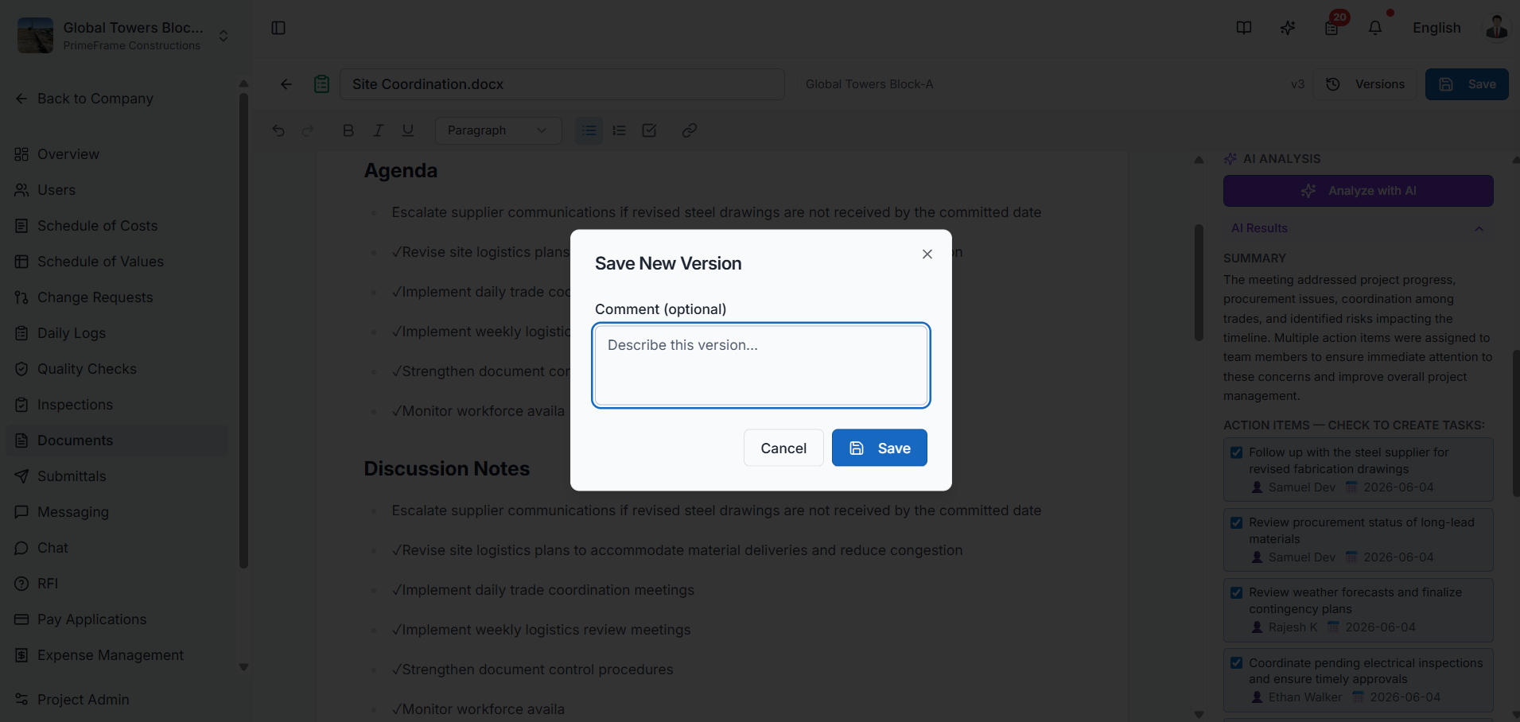Redo last edit
The image size is (1520, 722).
point(308,130)
